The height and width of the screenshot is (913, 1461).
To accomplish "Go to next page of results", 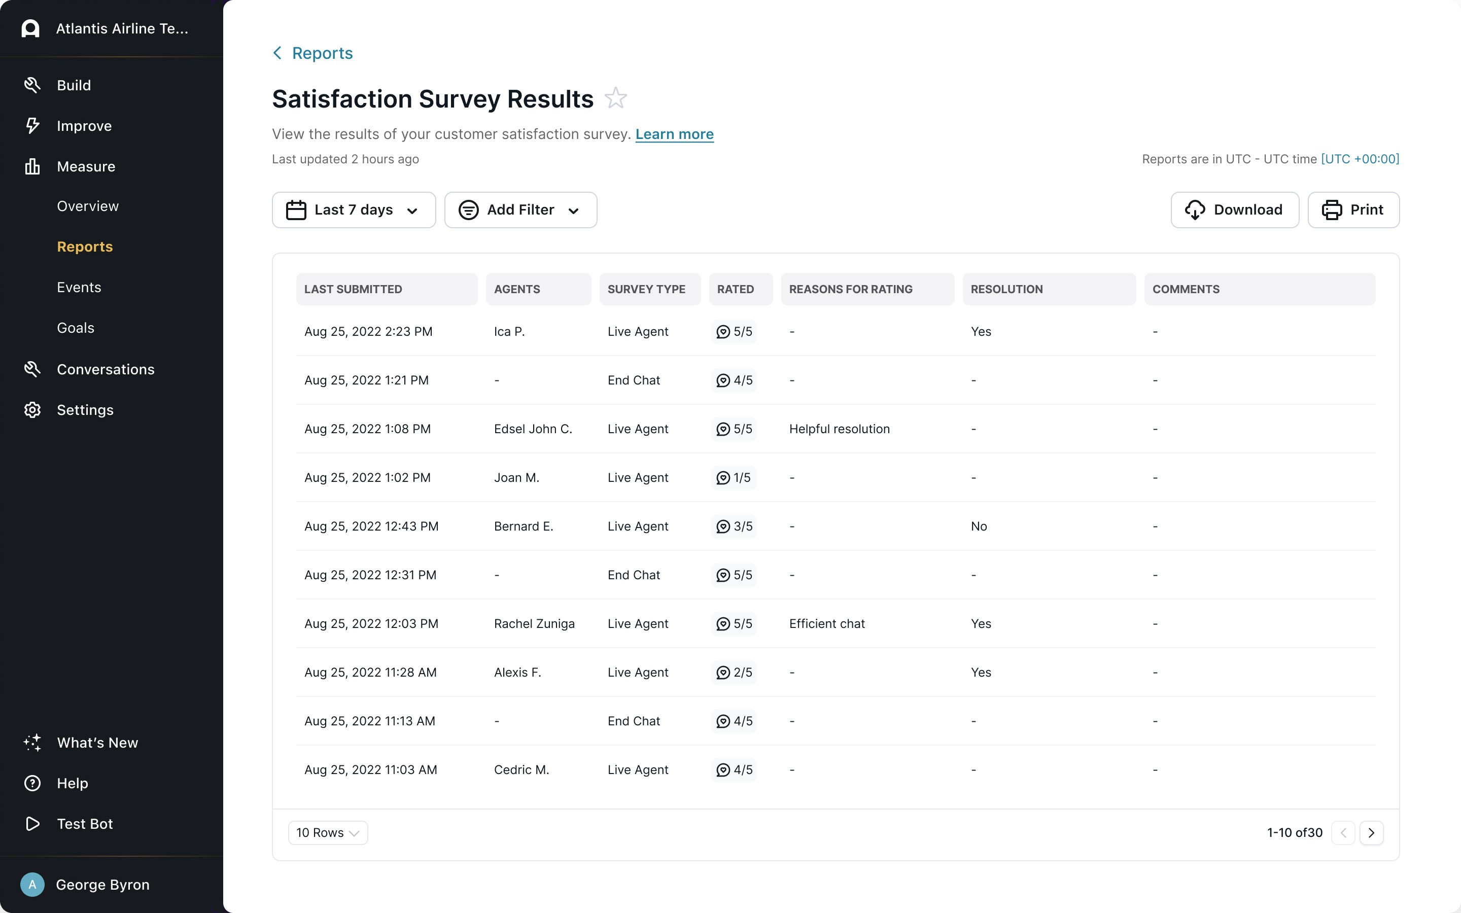I will point(1370,833).
